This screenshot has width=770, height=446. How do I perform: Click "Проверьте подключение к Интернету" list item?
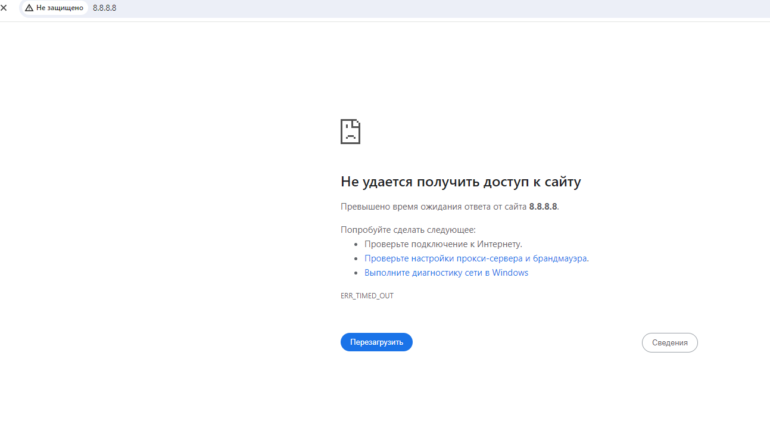[x=443, y=244]
